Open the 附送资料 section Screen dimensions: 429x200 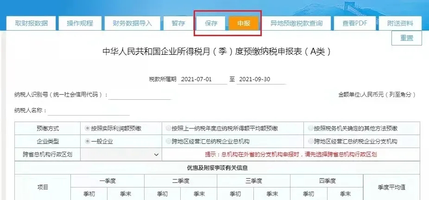pos(401,23)
